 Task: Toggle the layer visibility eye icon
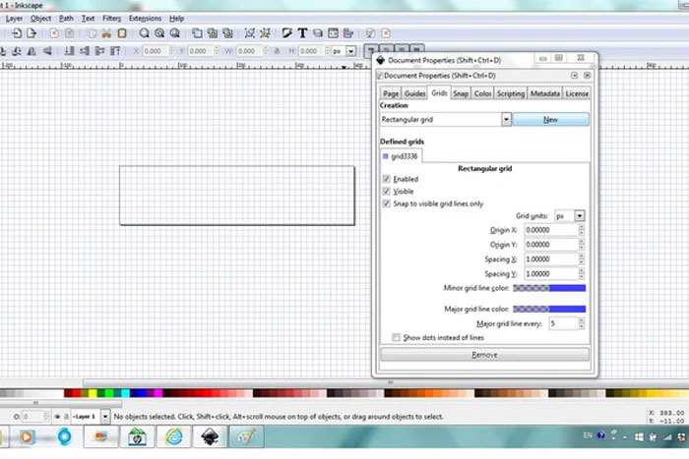pyautogui.click(x=58, y=417)
